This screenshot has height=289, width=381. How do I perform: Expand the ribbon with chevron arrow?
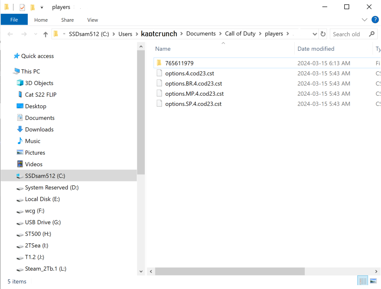(364, 20)
